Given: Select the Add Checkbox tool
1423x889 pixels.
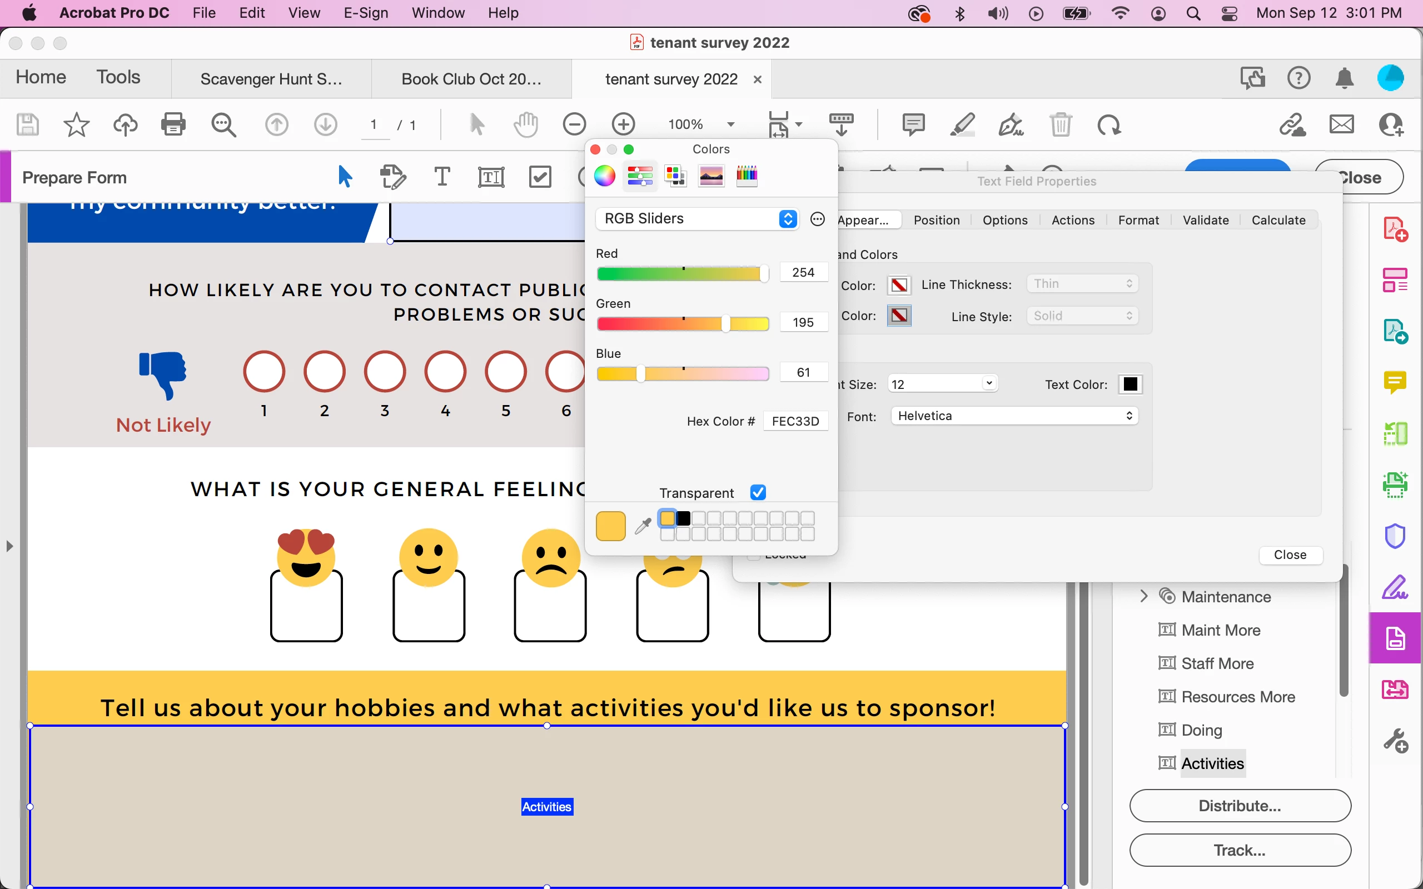Looking at the screenshot, I should (x=539, y=177).
